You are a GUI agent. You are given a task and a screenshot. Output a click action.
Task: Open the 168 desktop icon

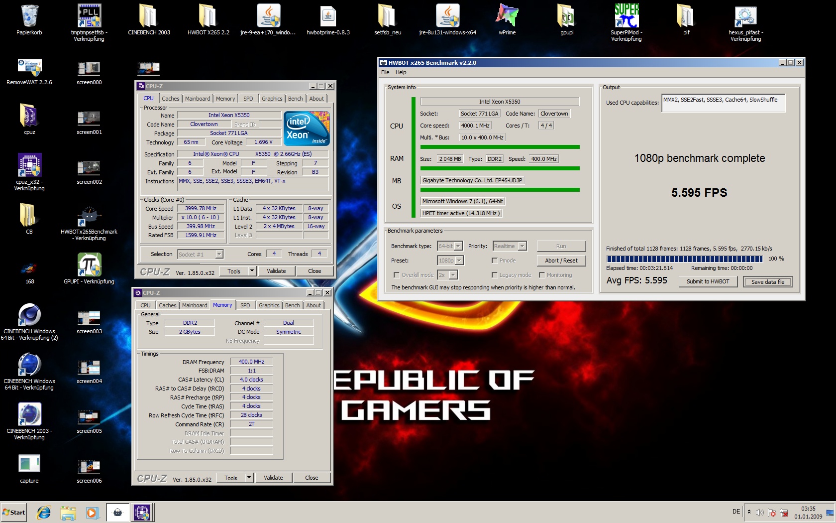pos(29,269)
